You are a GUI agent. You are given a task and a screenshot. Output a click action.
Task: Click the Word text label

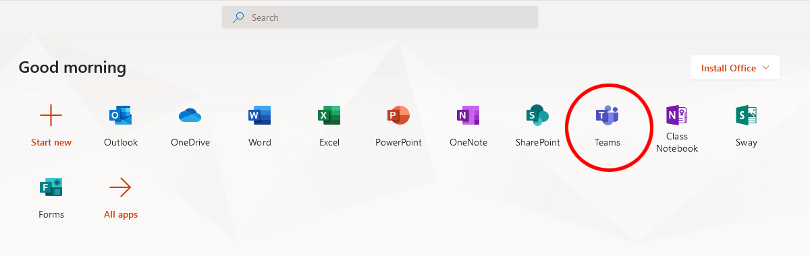click(x=260, y=143)
